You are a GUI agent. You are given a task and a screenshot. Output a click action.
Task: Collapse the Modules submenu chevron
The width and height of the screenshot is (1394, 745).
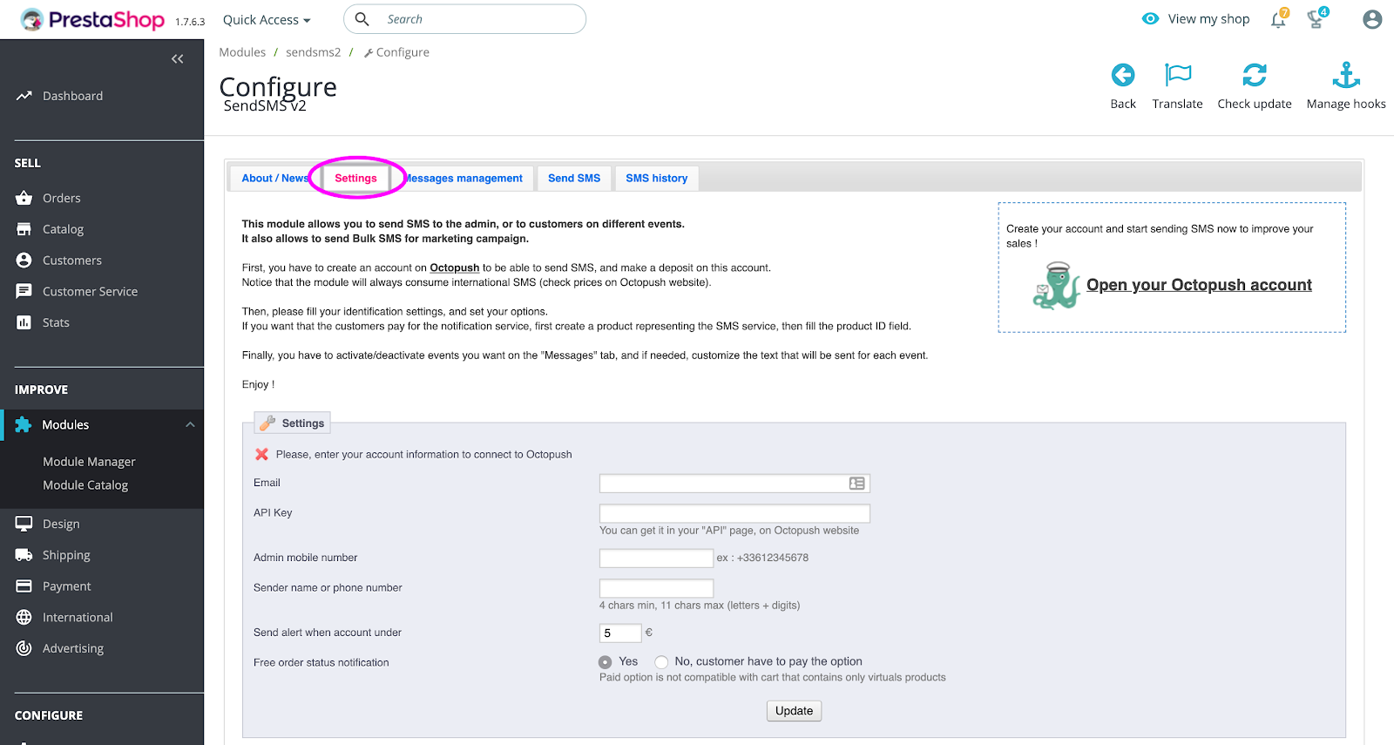[x=190, y=424]
